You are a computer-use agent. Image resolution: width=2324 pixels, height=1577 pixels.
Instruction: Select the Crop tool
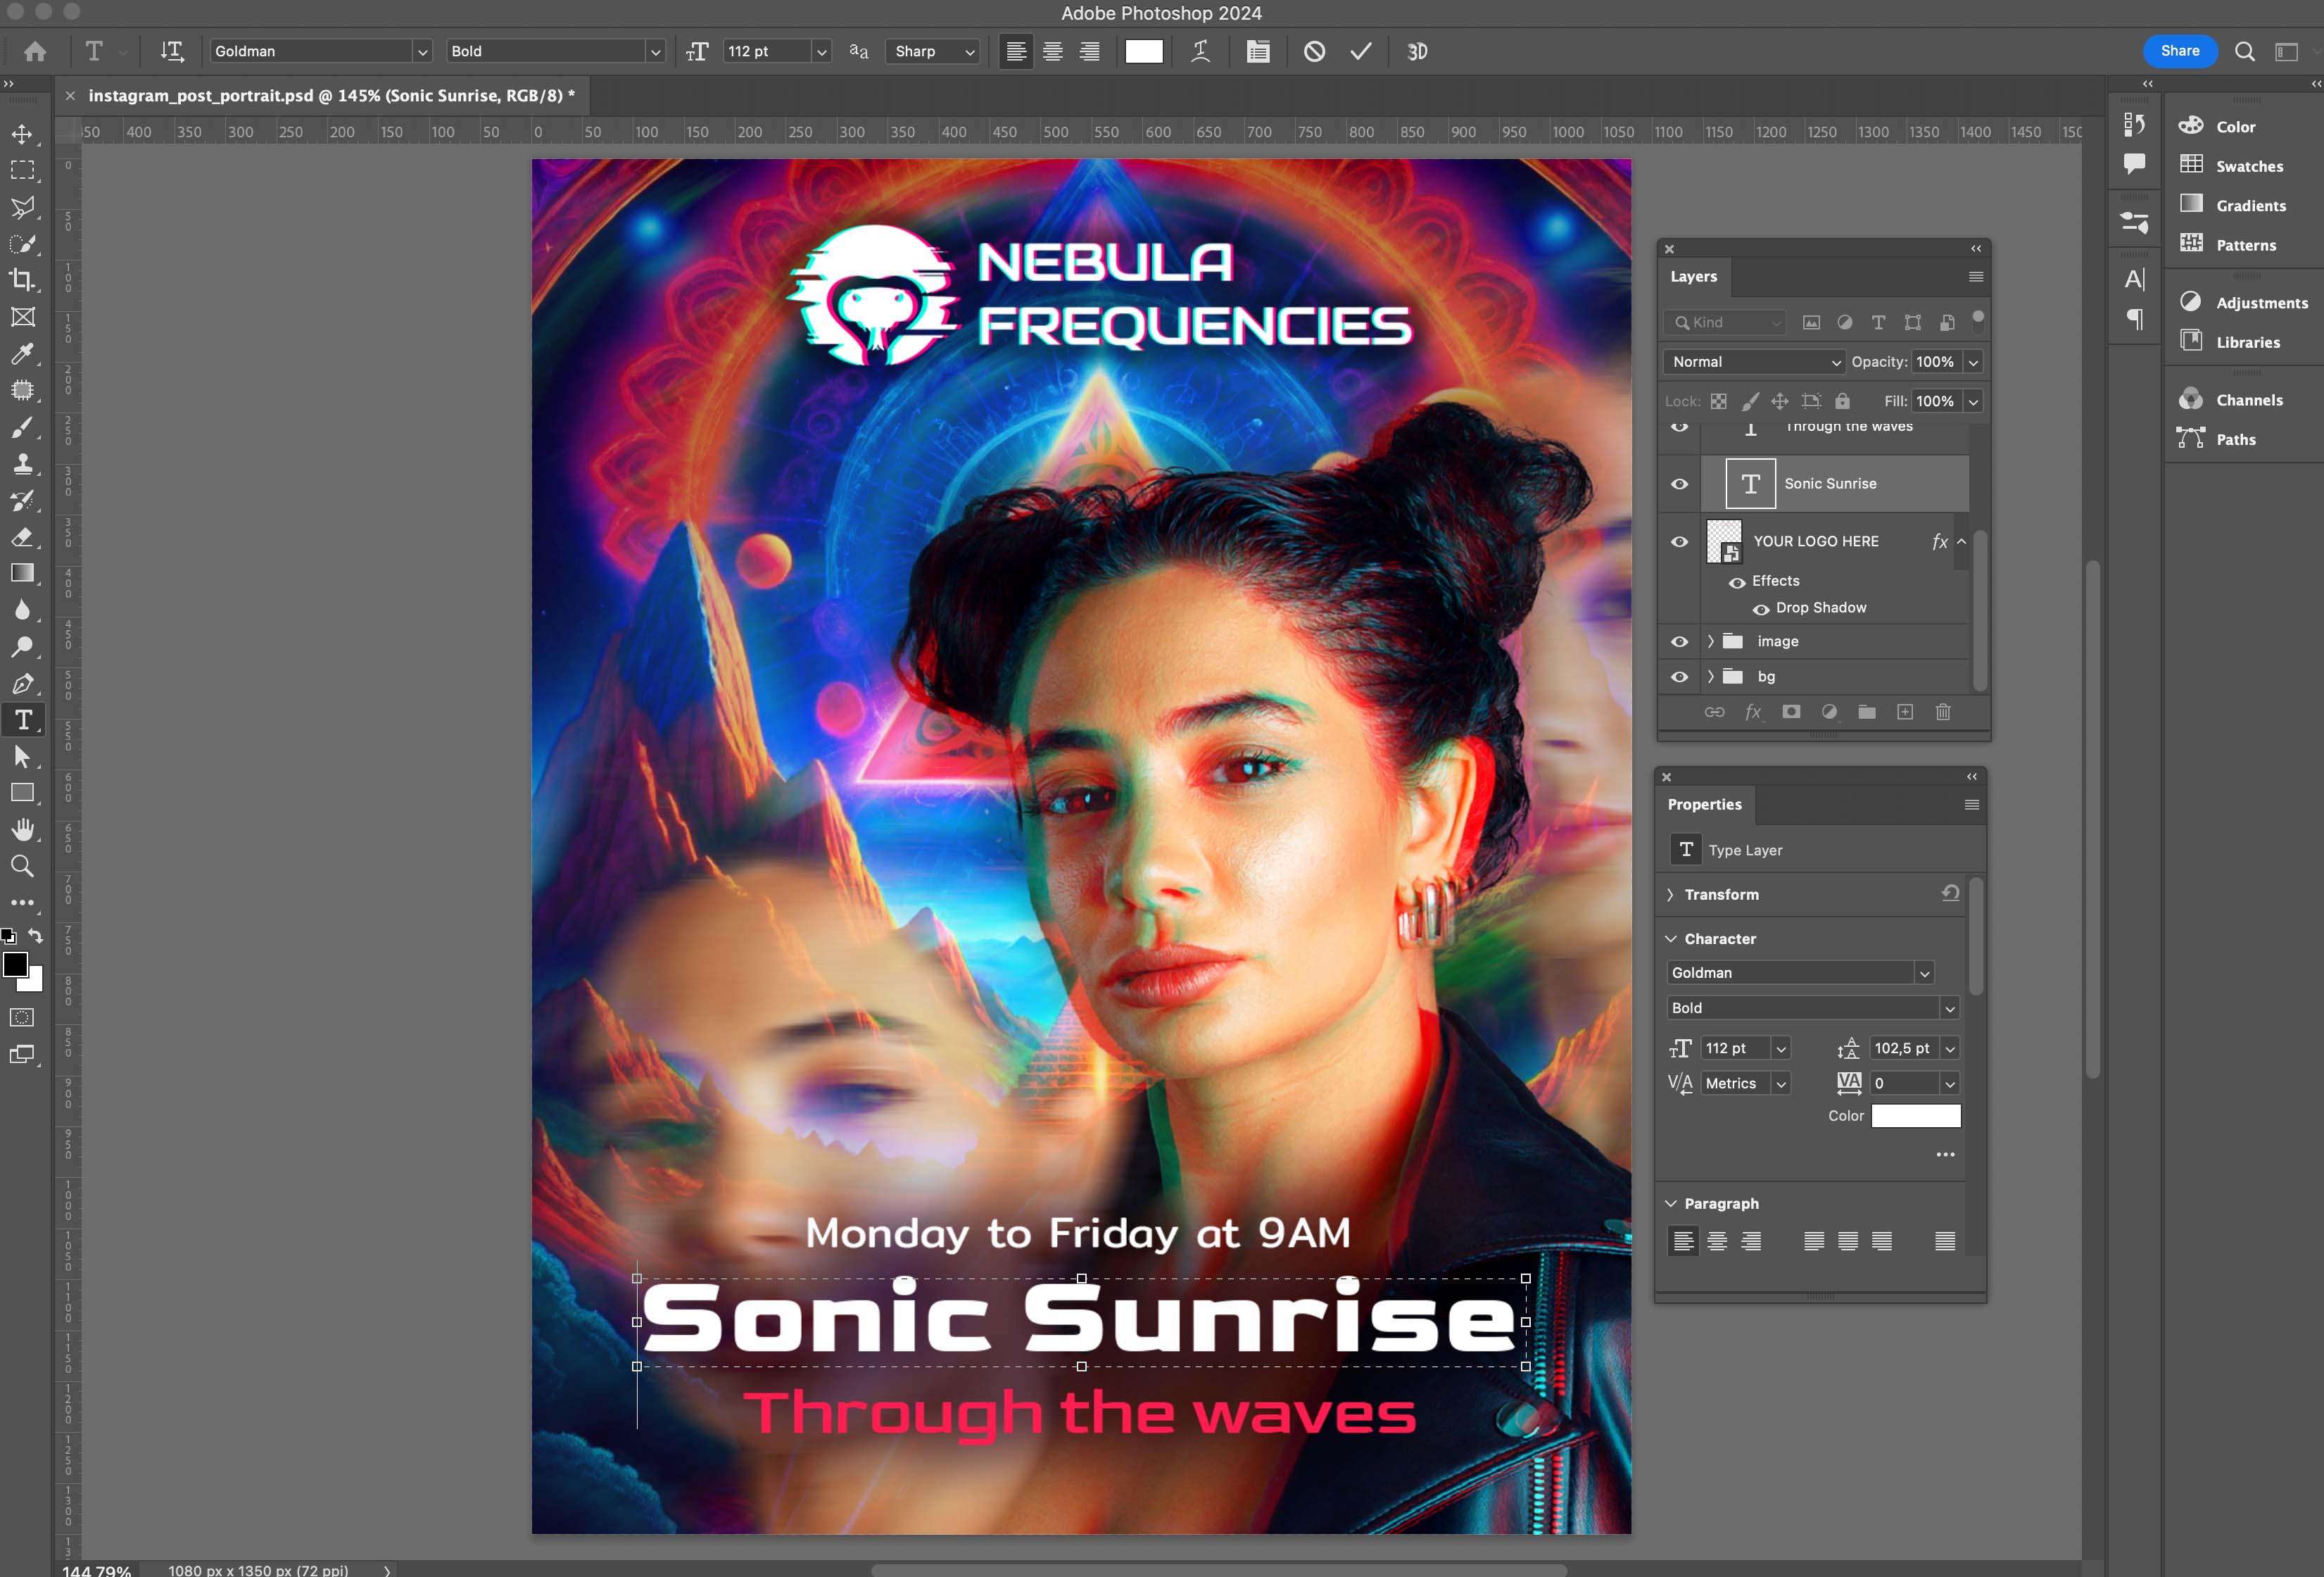(22, 280)
